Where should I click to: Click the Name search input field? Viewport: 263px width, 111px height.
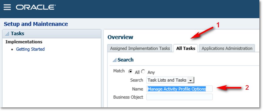point(179,89)
